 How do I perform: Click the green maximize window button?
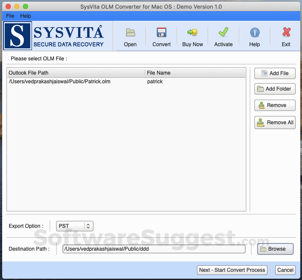25,6
